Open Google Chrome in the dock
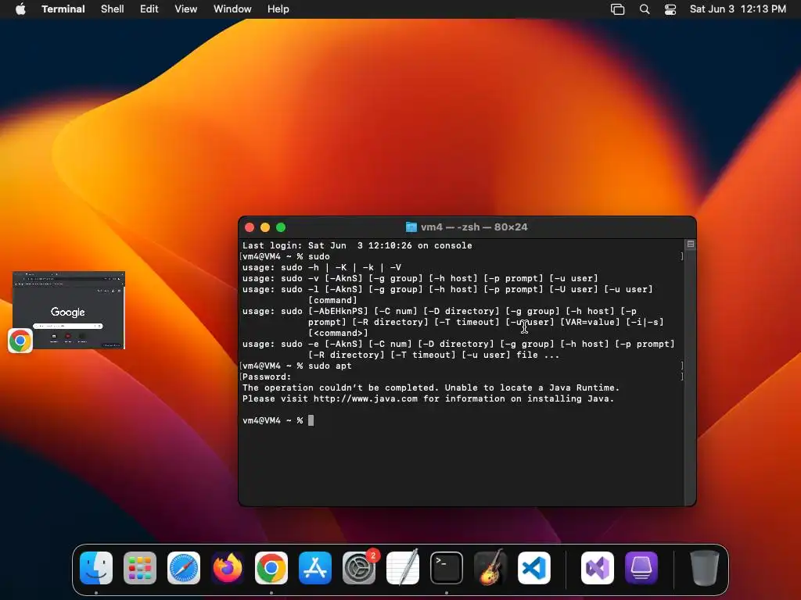Viewport: 801px width, 600px height. [x=271, y=568]
